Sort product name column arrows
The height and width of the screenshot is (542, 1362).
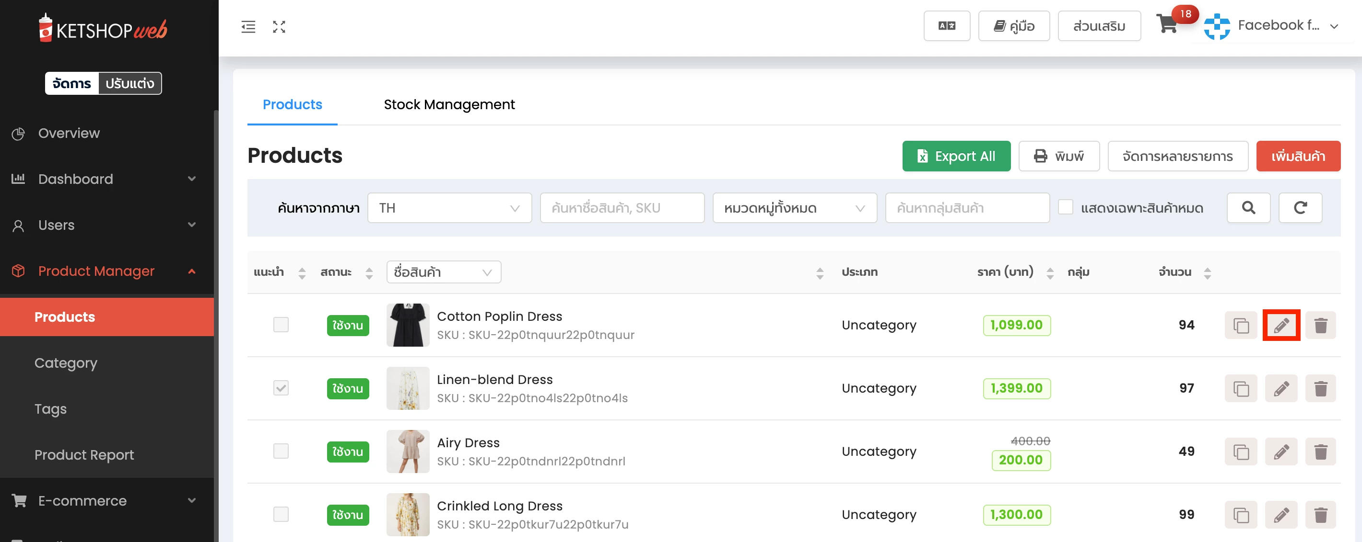820,273
